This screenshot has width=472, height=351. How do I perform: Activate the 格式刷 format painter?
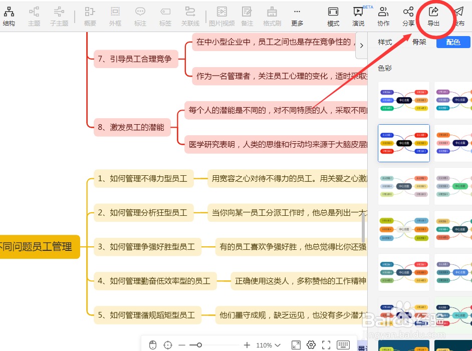pyautogui.click(x=272, y=15)
